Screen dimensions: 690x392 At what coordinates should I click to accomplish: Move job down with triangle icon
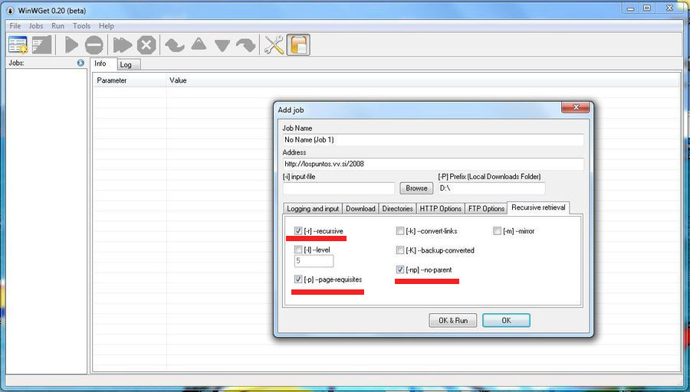[222, 46]
